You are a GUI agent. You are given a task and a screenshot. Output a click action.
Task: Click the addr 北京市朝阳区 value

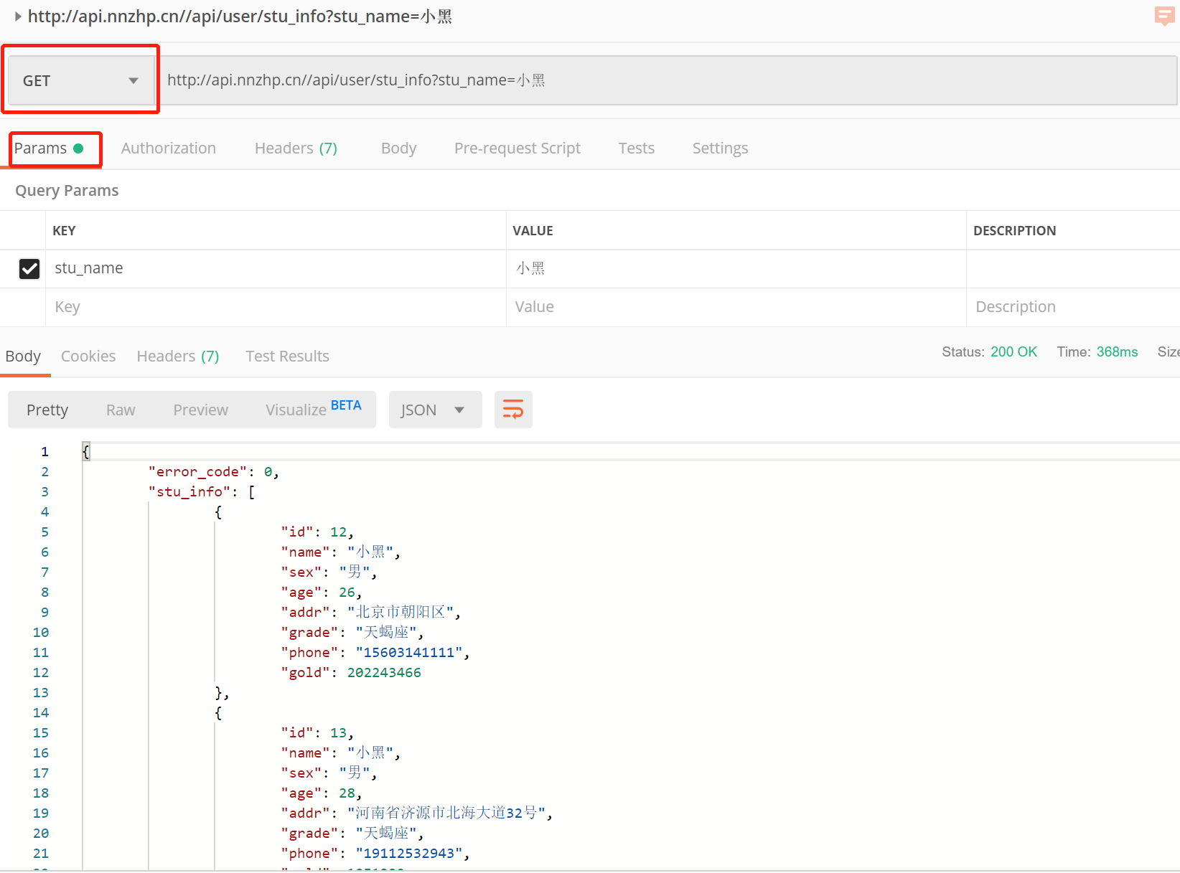click(x=401, y=613)
